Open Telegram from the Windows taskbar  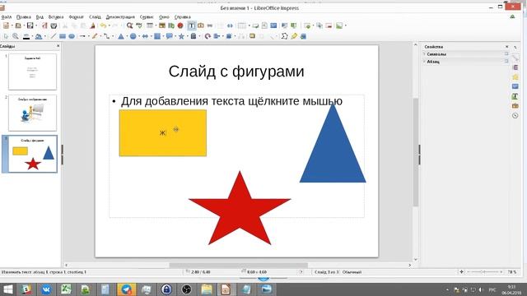[x=126, y=289]
